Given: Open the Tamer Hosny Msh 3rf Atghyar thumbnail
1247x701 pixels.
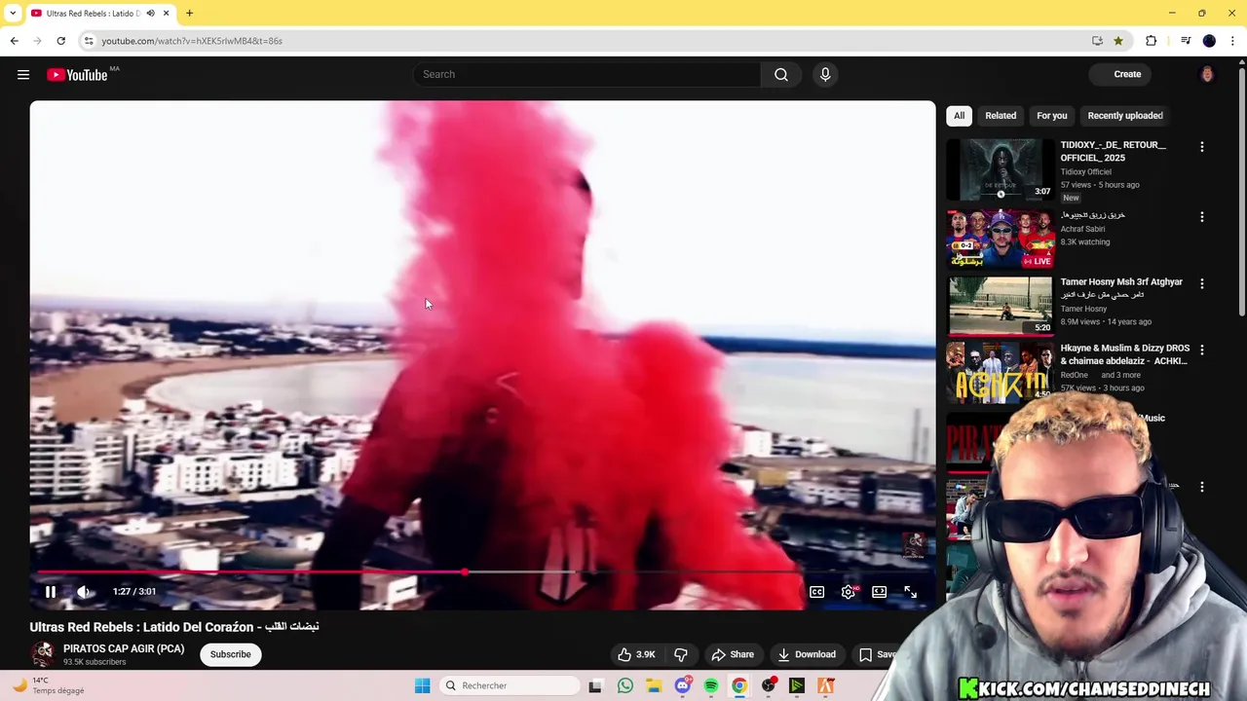Looking at the screenshot, I should (1001, 306).
